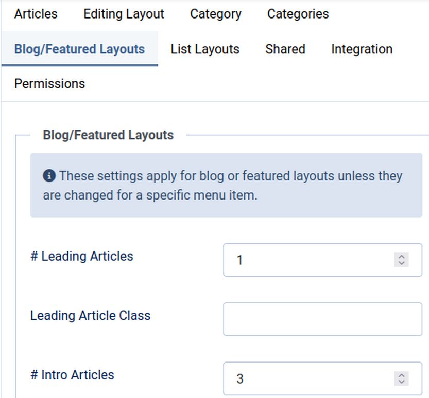This screenshot has height=398, width=429.
Task: Open the Integration tab
Action: coord(362,49)
